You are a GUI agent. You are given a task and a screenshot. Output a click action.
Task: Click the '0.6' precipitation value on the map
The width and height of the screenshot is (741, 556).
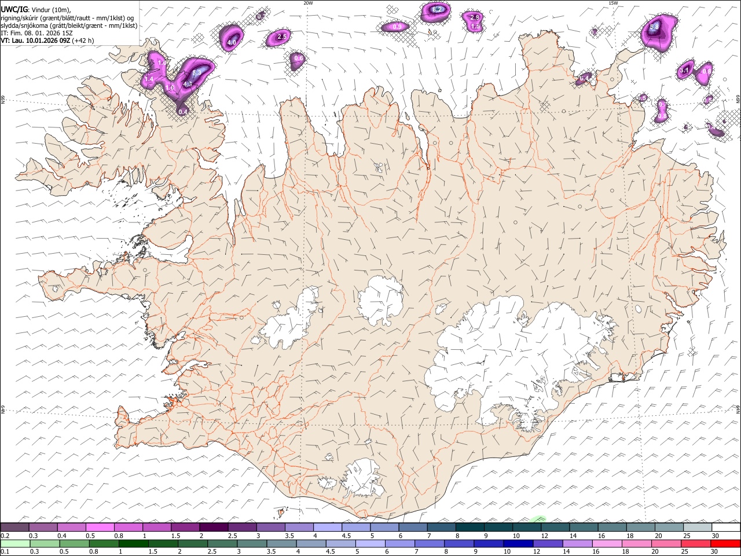tap(299, 58)
